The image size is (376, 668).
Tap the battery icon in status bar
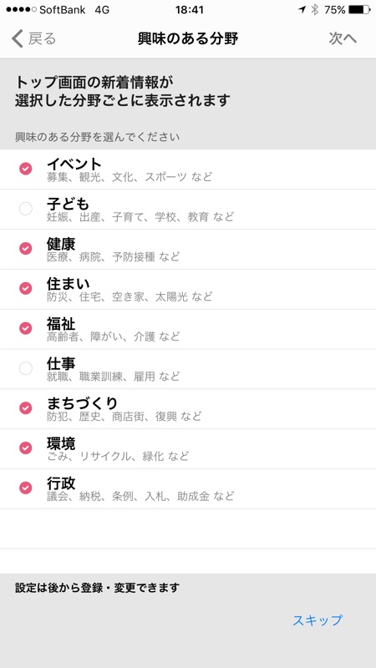tap(359, 10)
